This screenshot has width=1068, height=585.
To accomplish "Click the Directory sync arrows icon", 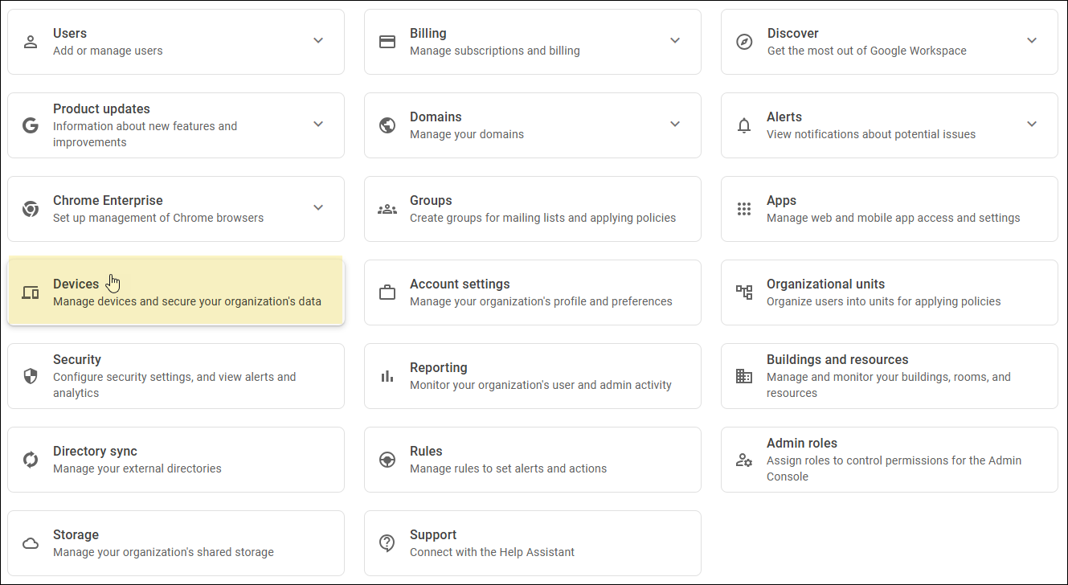I will tap(31, 460).
